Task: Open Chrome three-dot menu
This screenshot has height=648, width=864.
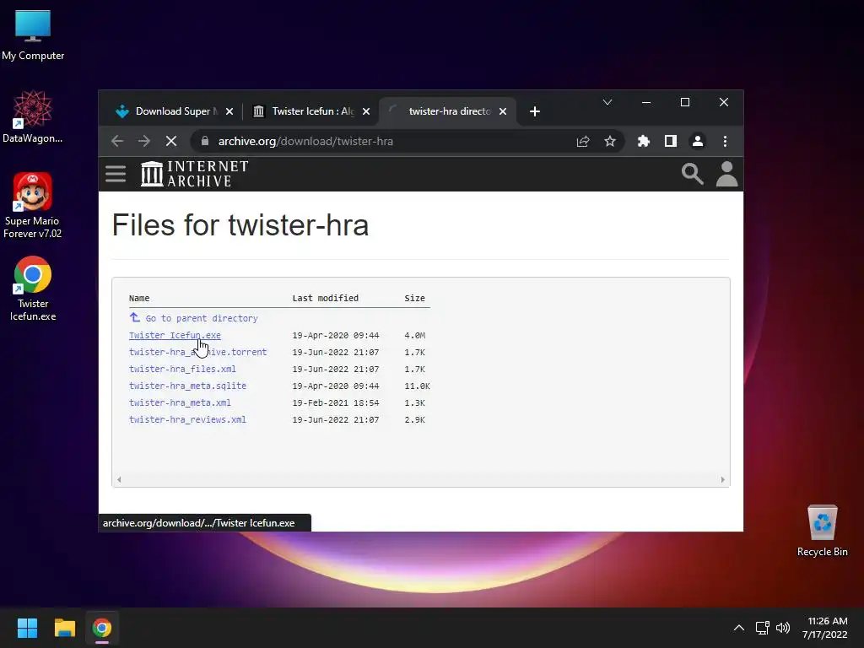Action: point(725,141)
